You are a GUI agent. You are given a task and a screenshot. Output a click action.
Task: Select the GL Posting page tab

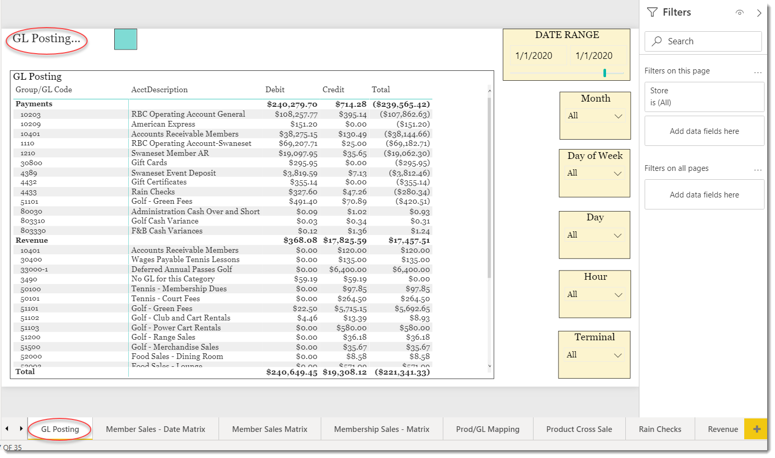click(x=60, y=429)
